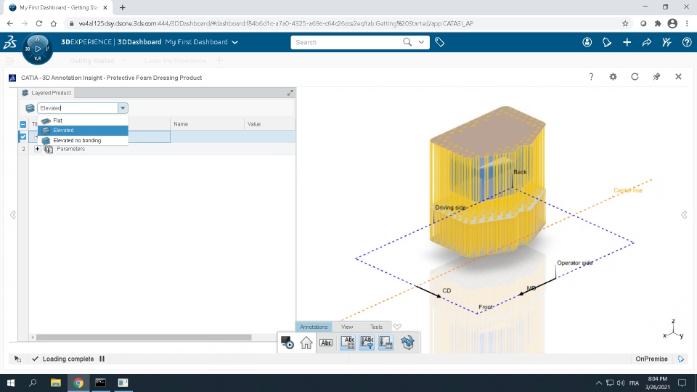Expand the left side panel arrow
The height and width of the screenshot is (392, 697).
point(13,215)
